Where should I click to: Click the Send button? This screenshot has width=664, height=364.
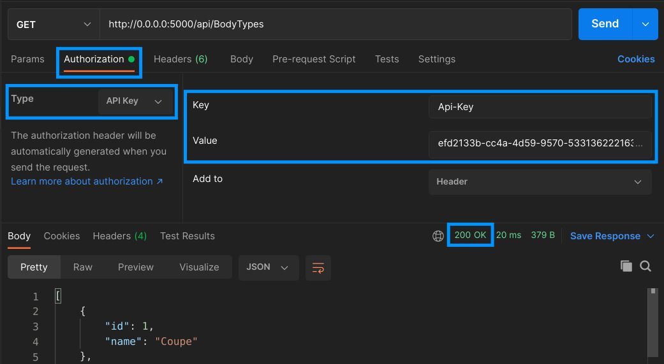605,24
